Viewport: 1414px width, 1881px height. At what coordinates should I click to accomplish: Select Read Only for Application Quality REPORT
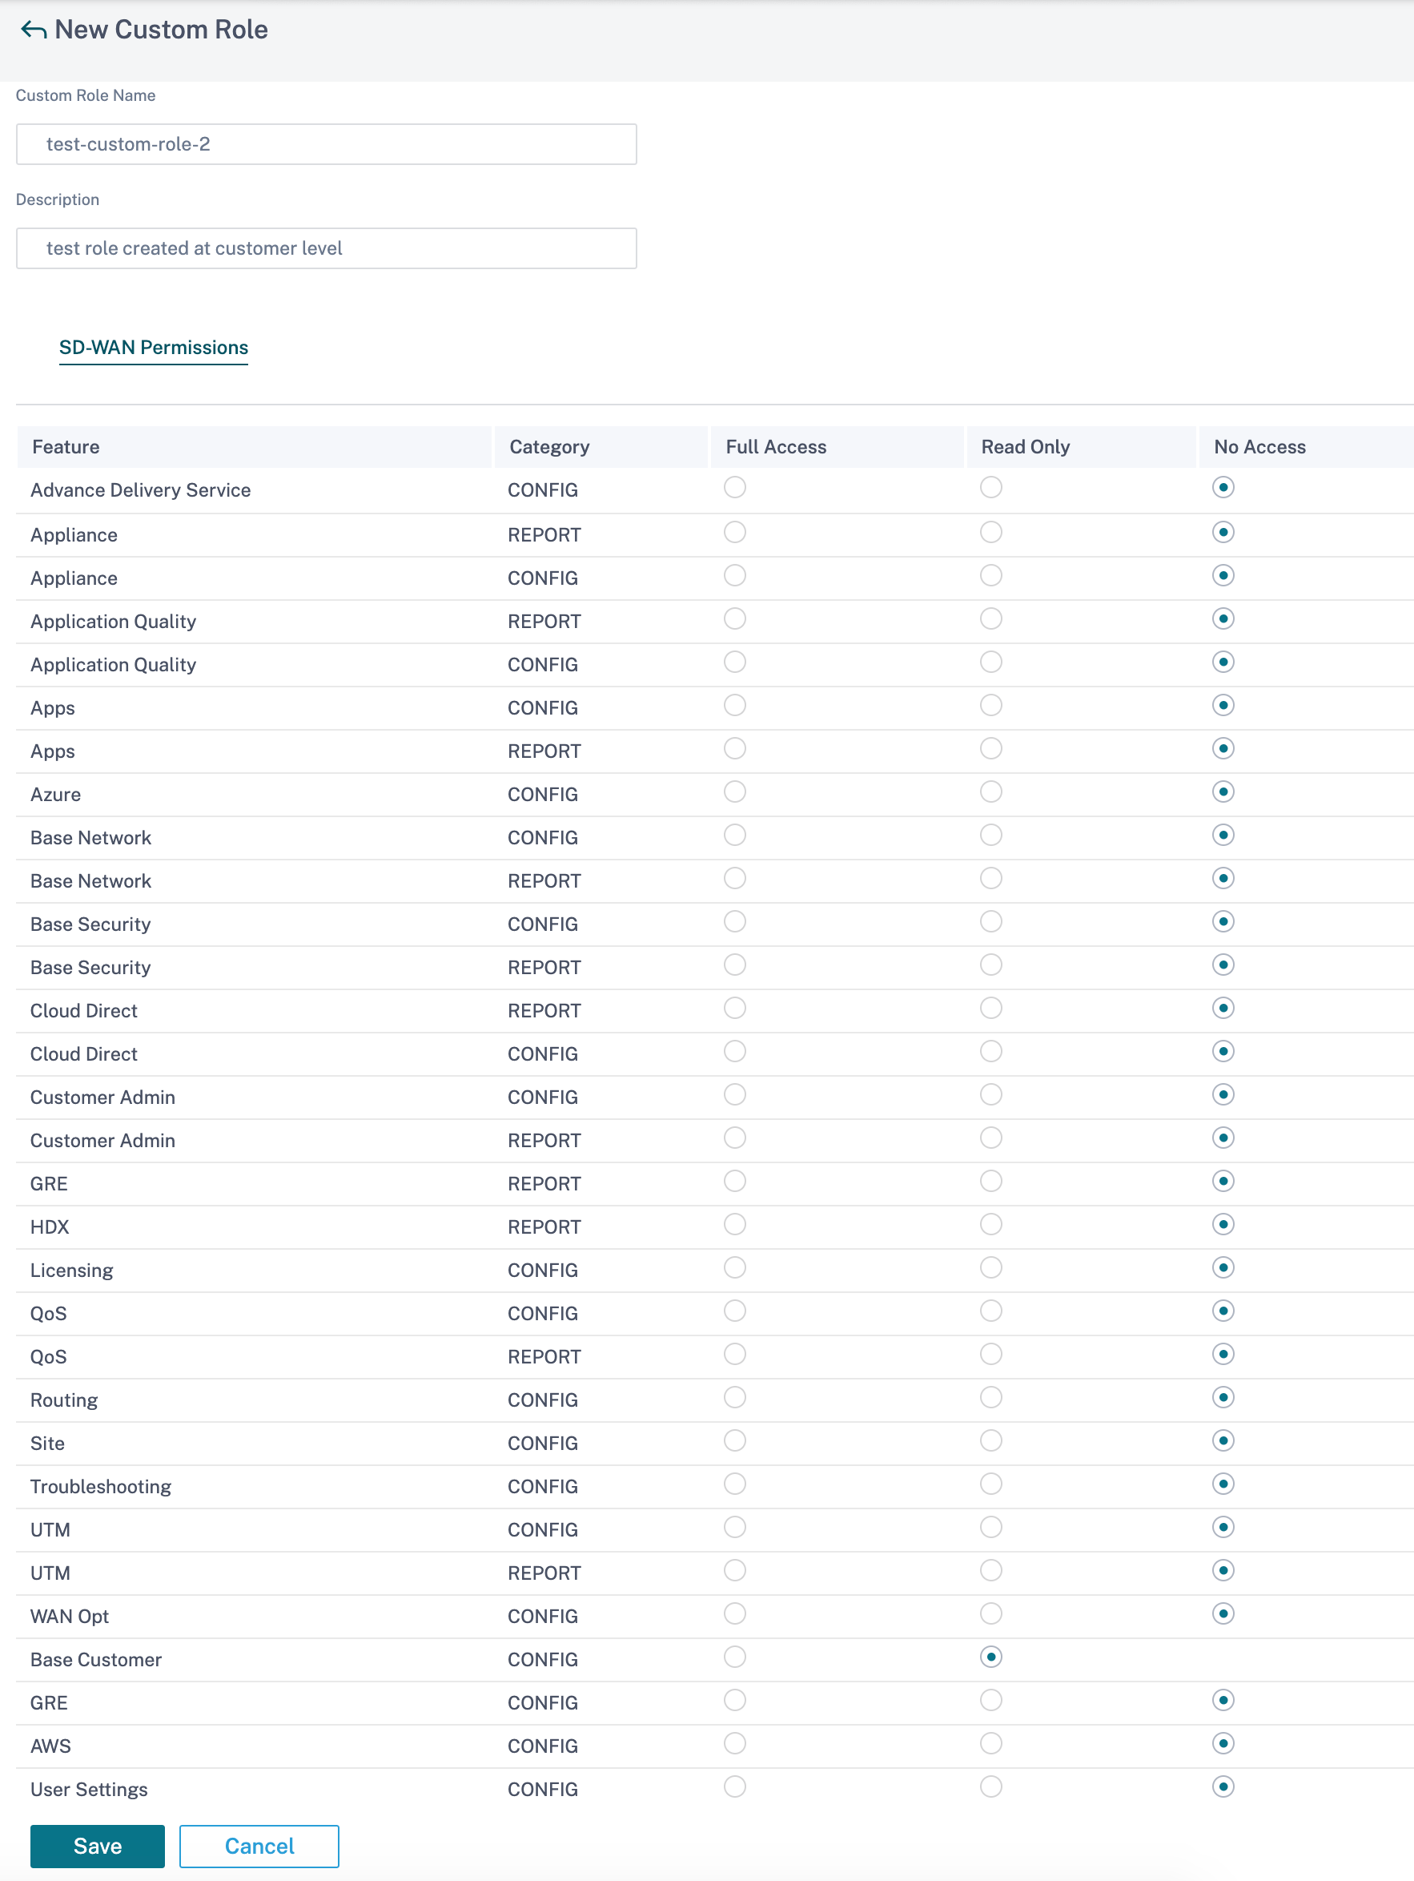point(990,619)
